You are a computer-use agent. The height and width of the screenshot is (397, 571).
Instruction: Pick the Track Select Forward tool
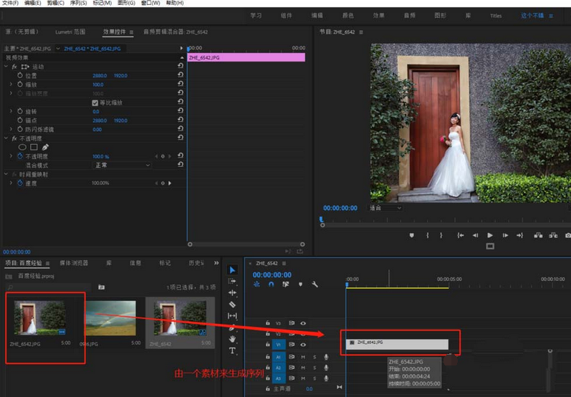pyautogui.click(x=233, y=282)
